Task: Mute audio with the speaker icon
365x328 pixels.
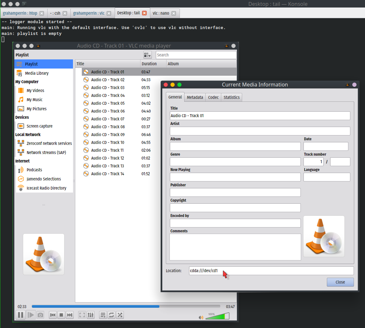Action: [201, 317]
